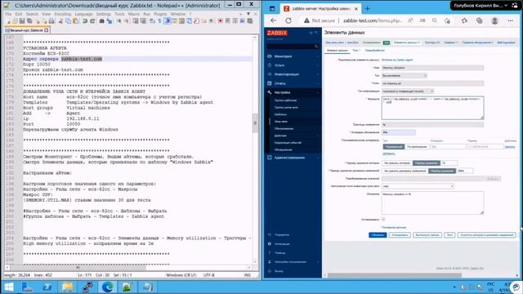Screen dimensions: 523x294
Task: Open the Тип (item type) dropdown
Action: coord(405,76)
